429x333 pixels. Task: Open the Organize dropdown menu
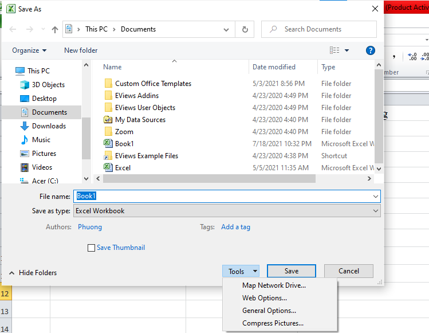[29, 50]
